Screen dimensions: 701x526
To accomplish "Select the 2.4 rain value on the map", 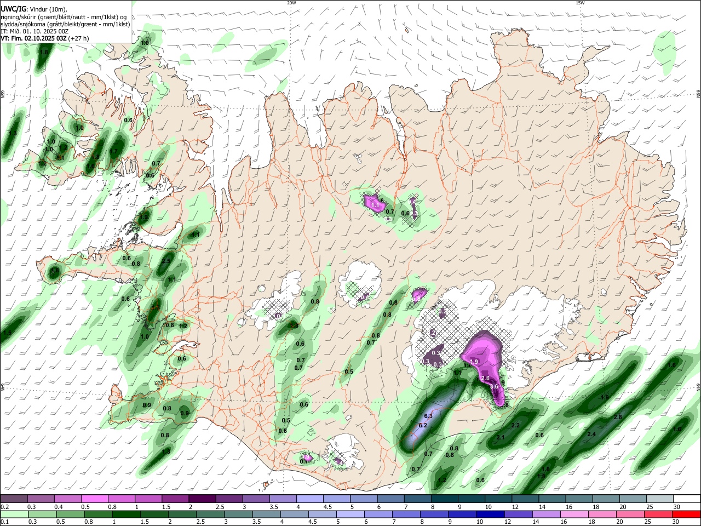I will tap(591, 434).
